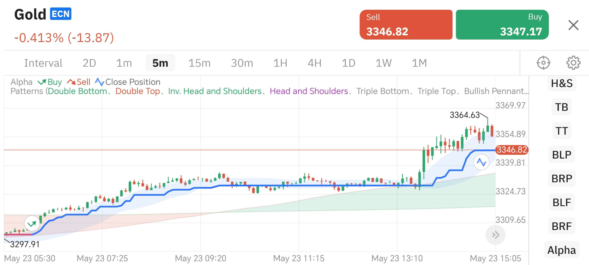Switch to the 15m interval
This screenshot has width=589, height=265.
point(199,63)
